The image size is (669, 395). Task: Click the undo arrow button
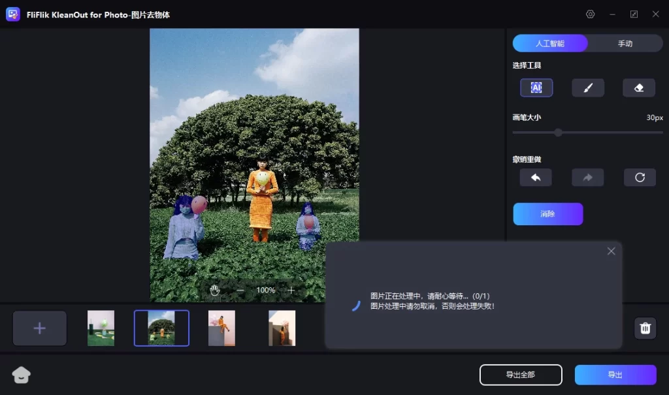point(536,178)
